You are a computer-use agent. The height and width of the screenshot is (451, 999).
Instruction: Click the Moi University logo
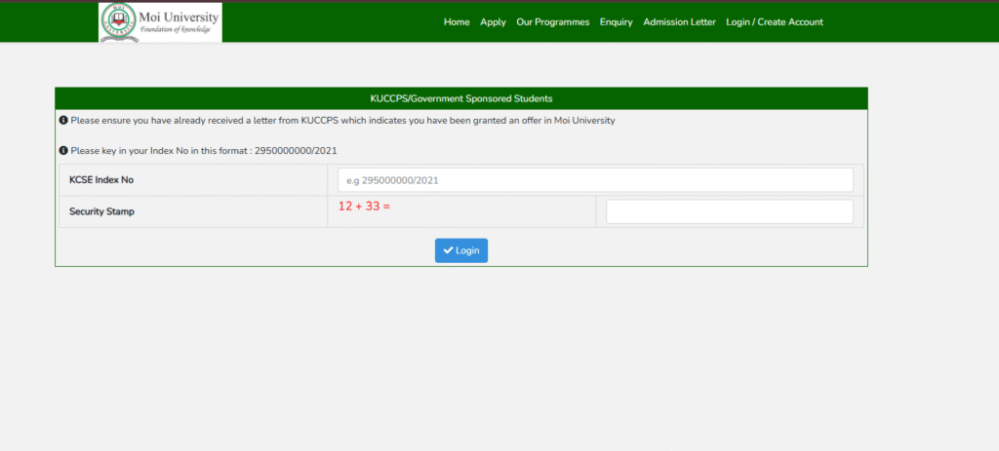coord(161,22)
